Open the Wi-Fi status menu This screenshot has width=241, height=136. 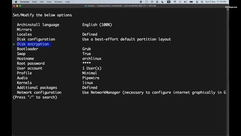tap(175, 2)
